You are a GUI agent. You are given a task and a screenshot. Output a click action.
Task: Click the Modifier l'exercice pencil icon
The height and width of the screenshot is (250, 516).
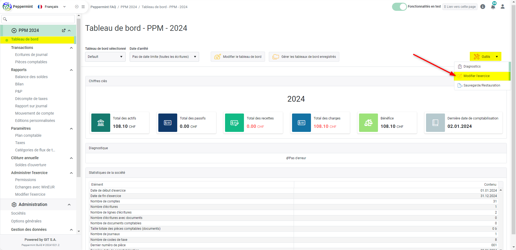[x=460, y=76]
